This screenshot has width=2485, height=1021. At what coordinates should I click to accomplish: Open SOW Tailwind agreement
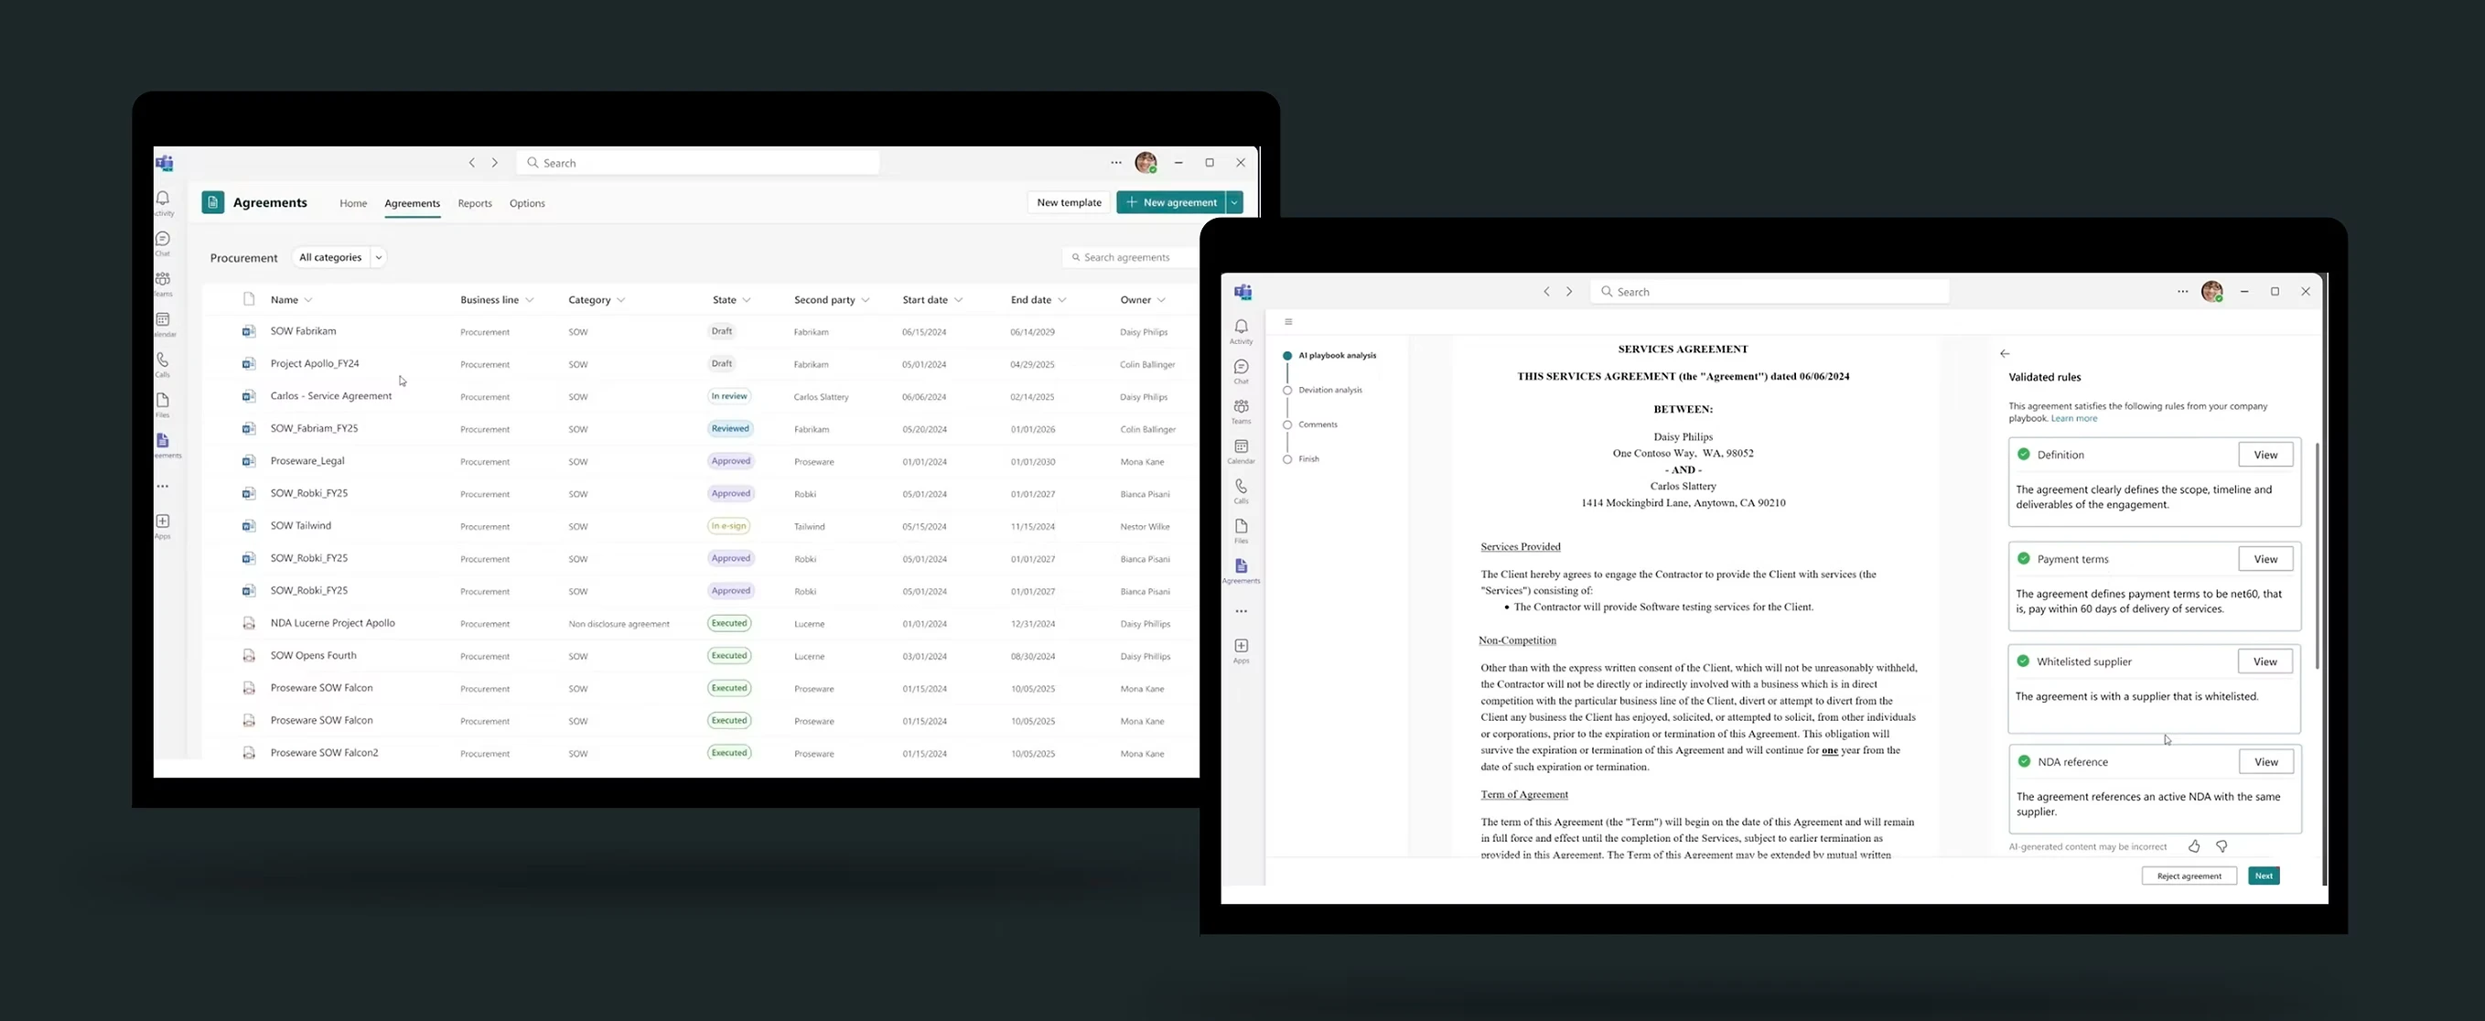[x=301, y=526]
